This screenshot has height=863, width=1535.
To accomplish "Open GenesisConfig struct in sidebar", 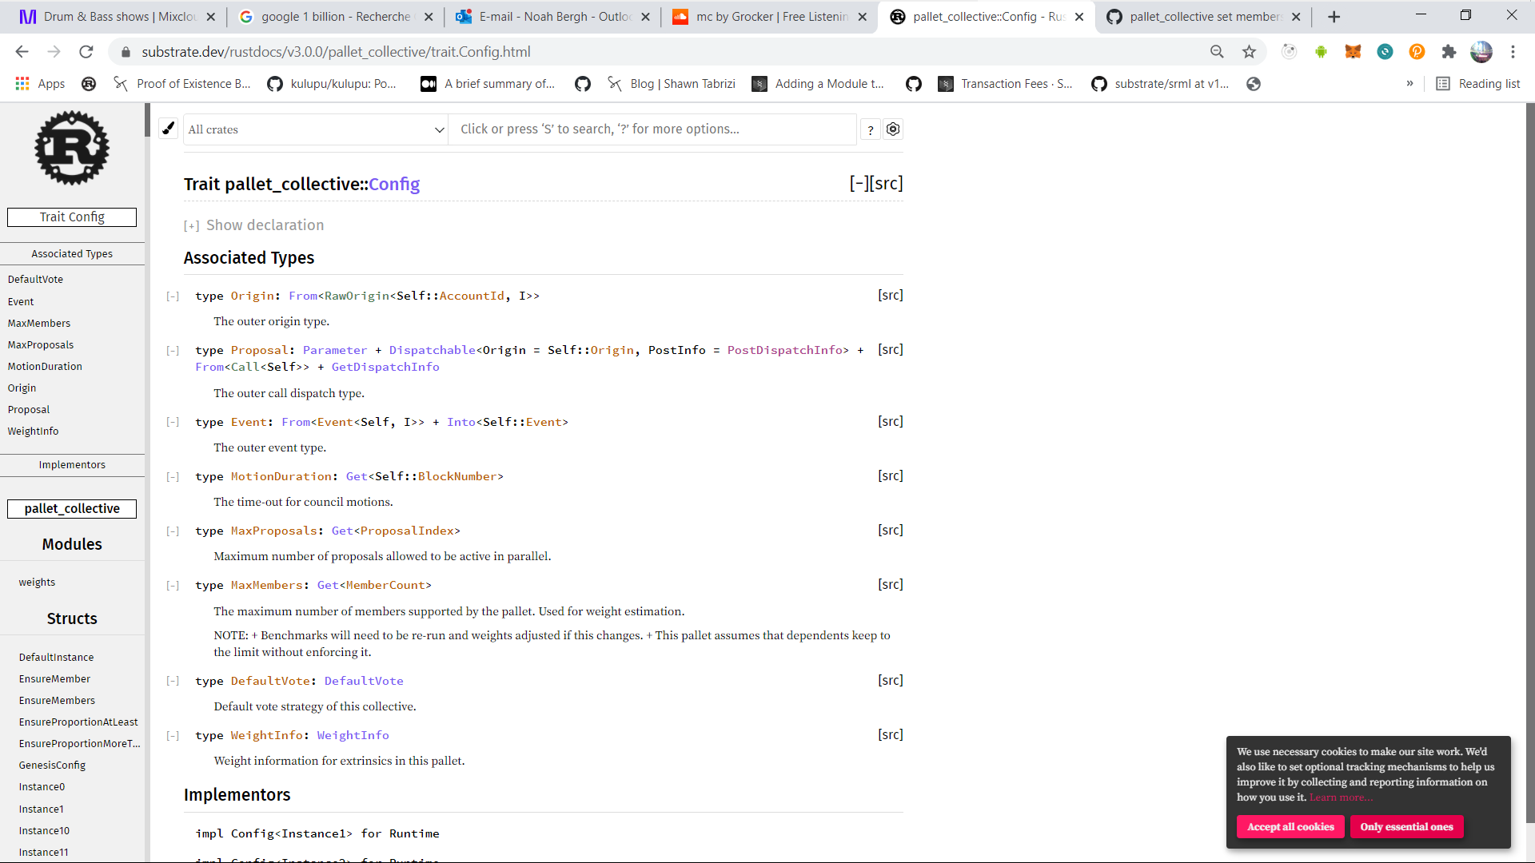I will pyautogui.click(x=52, y=766).
